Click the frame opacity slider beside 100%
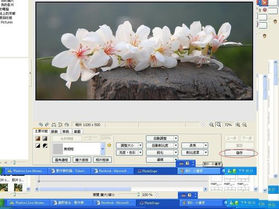Viewport: 279px width, 209px height. click(90, 138)
